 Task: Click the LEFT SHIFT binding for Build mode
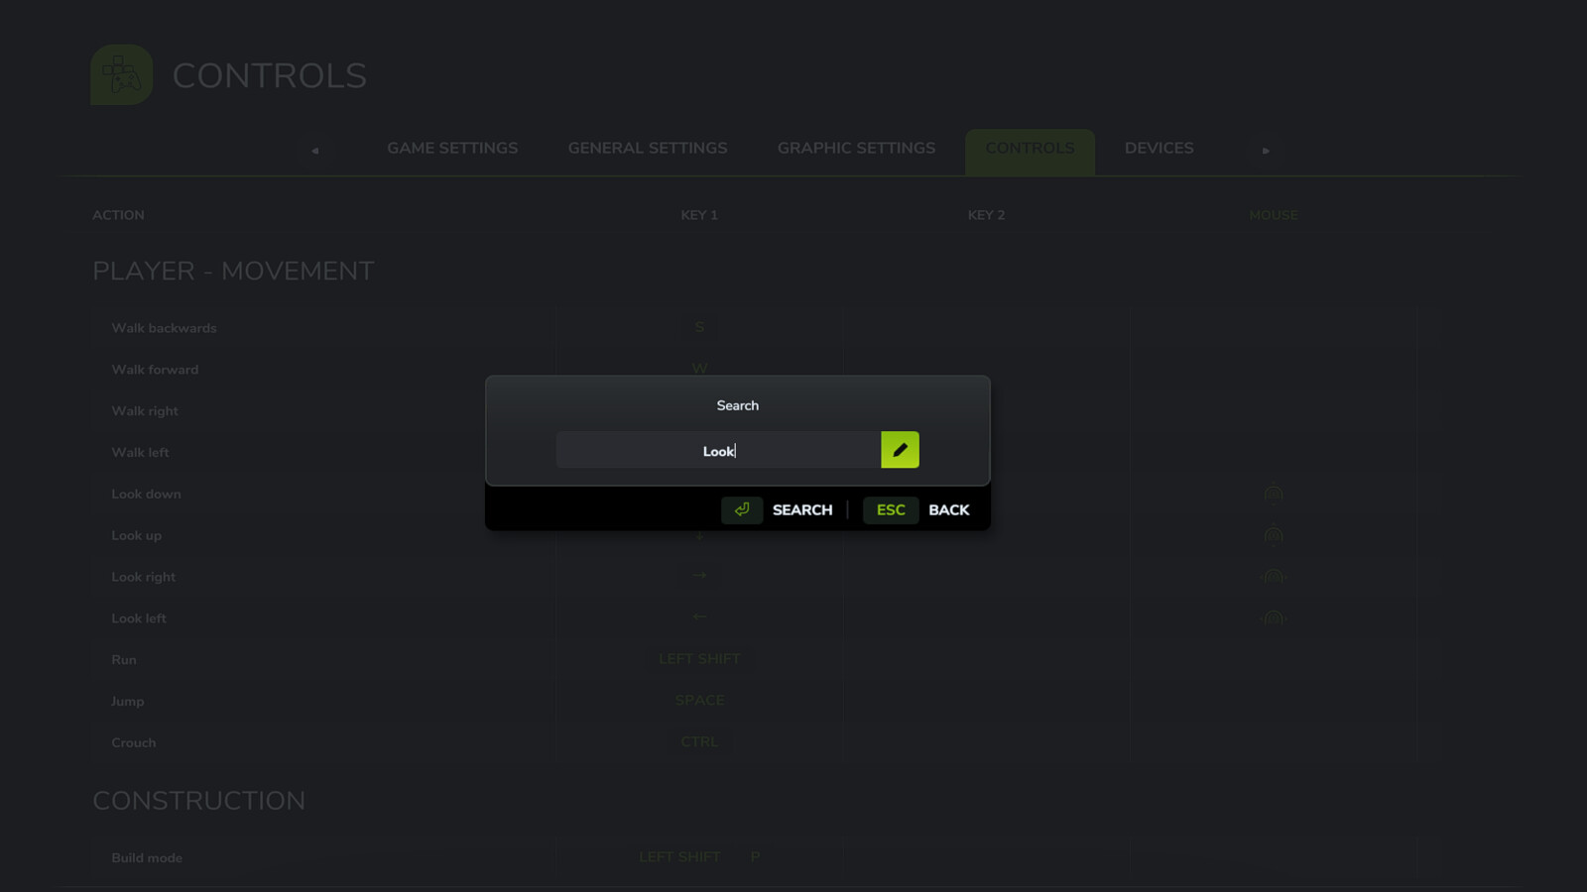click(679, 857)
